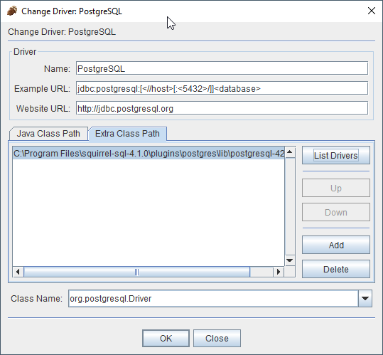Screen dimensions: 383x355
Task: Click the disabled Down button
Action: [336, 212]
